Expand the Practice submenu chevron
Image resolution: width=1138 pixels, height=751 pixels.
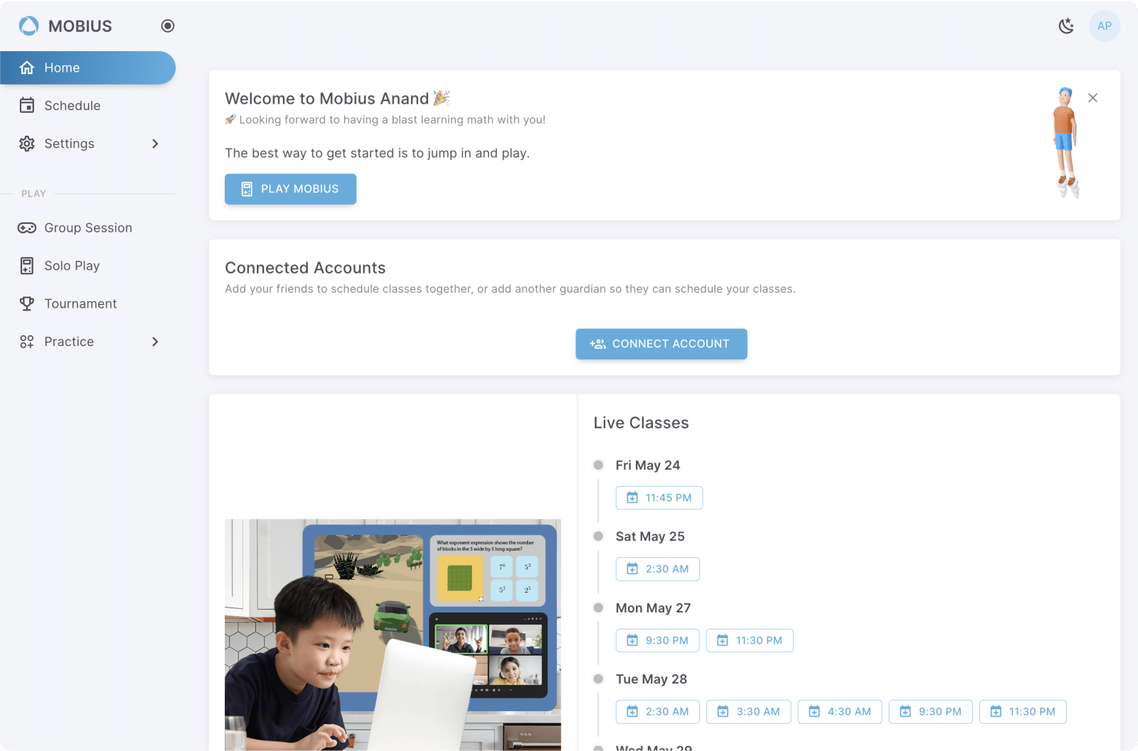pyautogui.click(x=155, y=342)
